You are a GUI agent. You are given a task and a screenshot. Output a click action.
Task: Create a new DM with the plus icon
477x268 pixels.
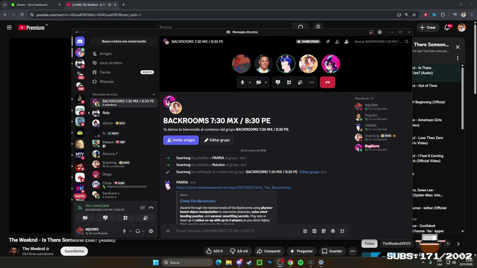(x=154, y=95)
